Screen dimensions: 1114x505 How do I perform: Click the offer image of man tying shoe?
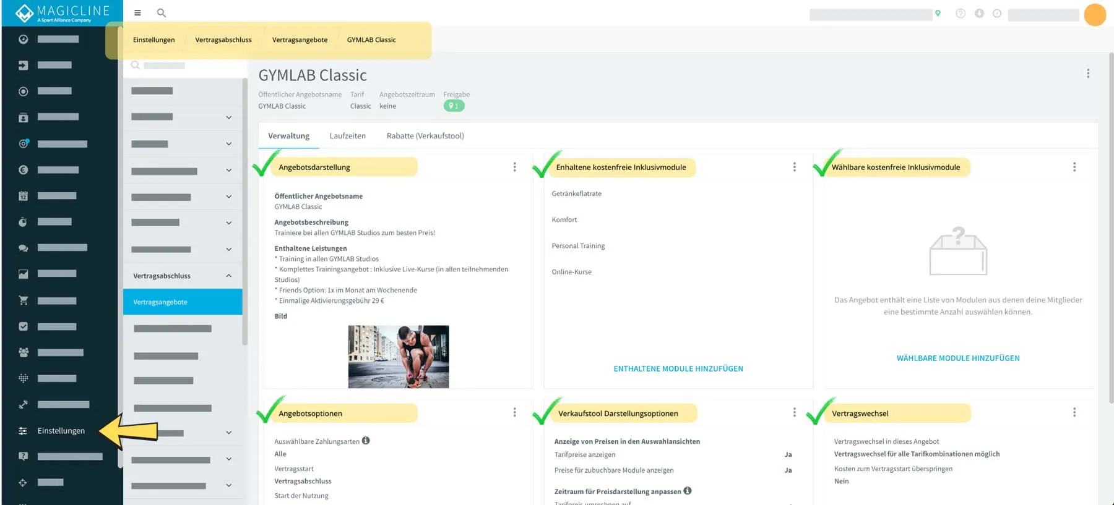coord(399,357)
